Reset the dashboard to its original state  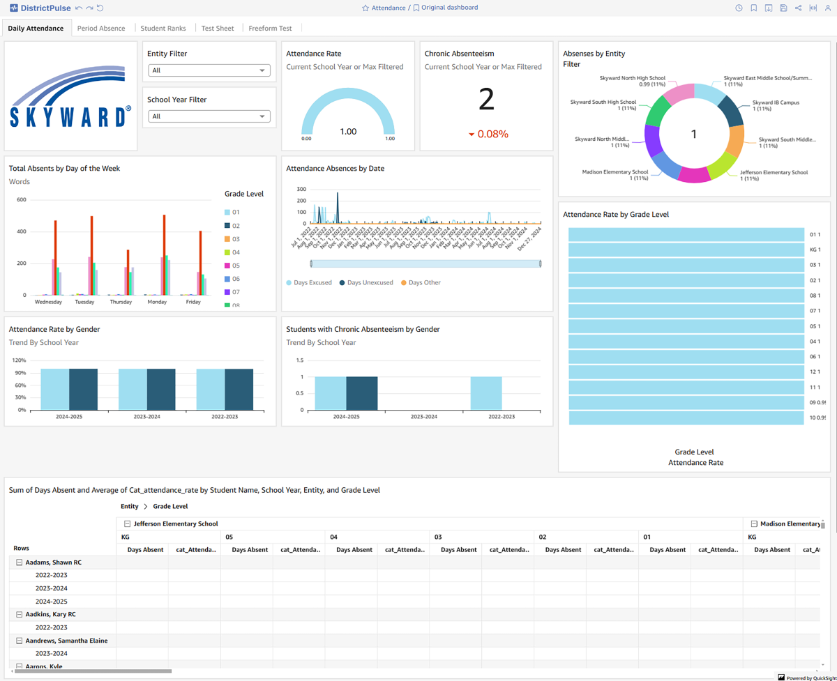[100, 8]
